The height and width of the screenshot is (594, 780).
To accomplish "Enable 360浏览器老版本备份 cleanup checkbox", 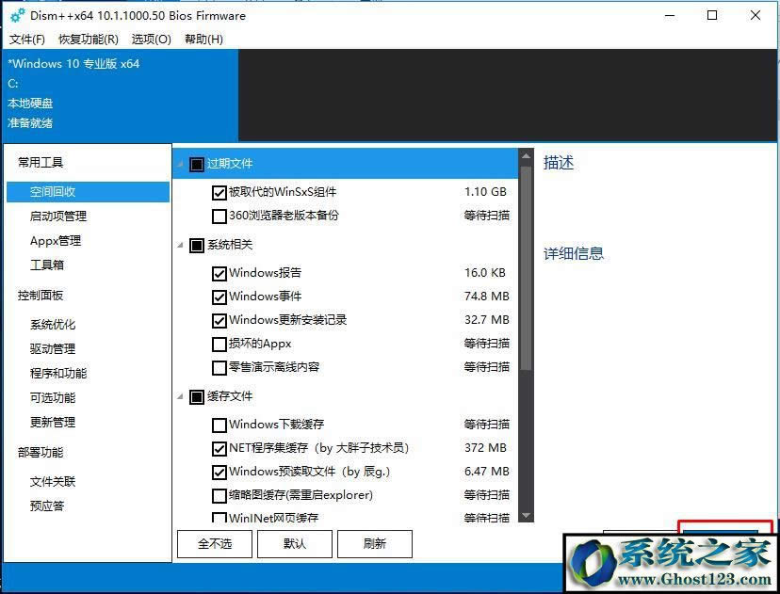I will pos(219,217).
